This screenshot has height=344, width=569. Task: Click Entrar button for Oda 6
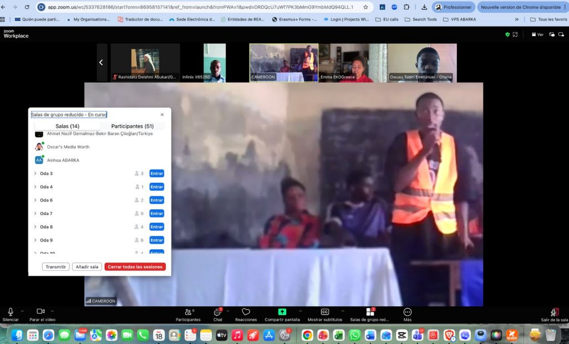click(x=156, y=200)
